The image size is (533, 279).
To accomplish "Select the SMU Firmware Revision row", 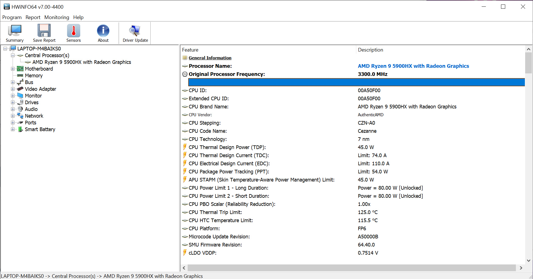I will click(353, 245).
